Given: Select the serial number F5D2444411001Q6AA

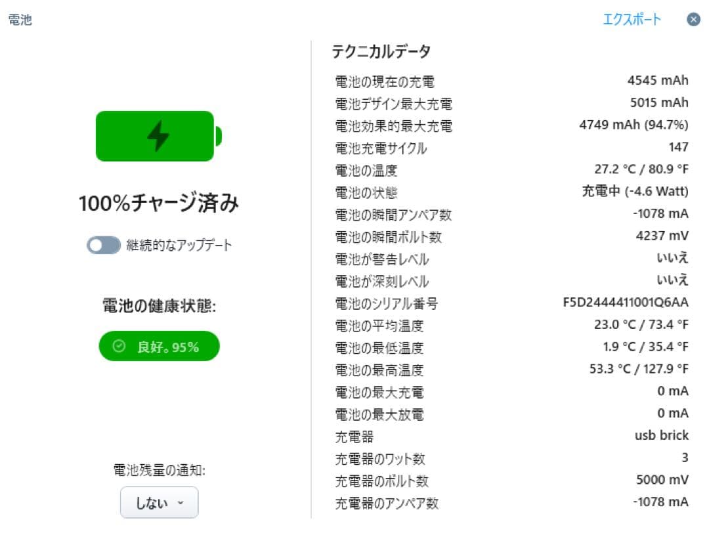Looking at the screenshot, I should point(626,302).
